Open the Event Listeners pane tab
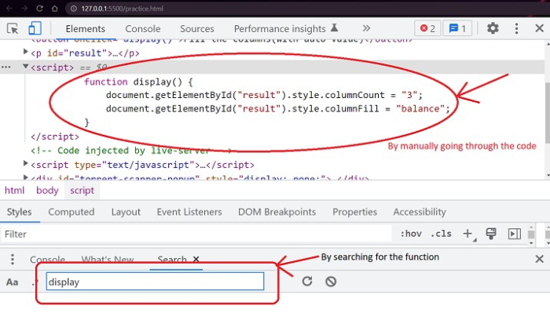 [x=189, y=212]
